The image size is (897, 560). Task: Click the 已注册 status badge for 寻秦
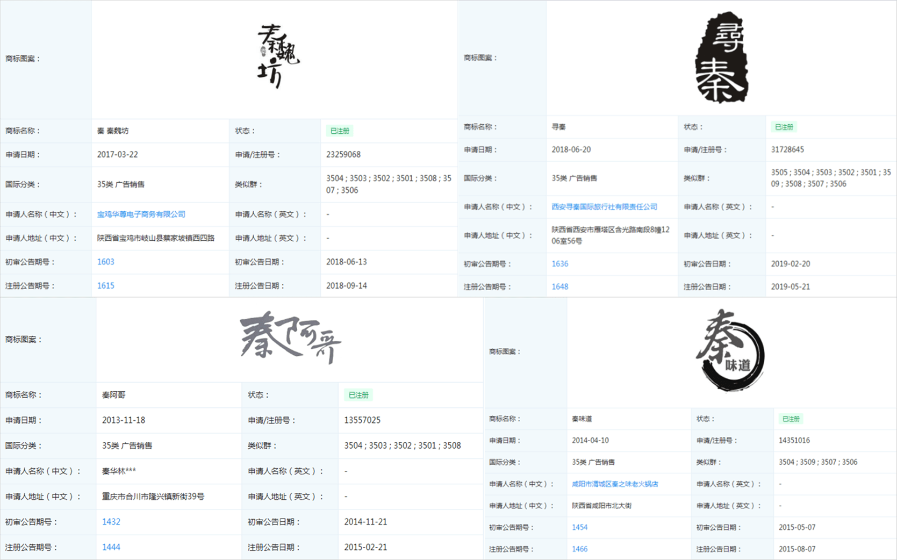pos(784,127)
